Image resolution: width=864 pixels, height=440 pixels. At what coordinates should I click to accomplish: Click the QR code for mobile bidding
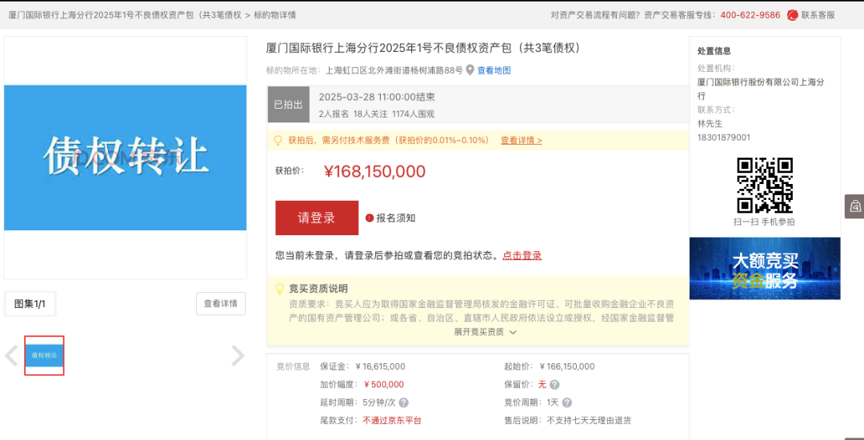point(765,185)
